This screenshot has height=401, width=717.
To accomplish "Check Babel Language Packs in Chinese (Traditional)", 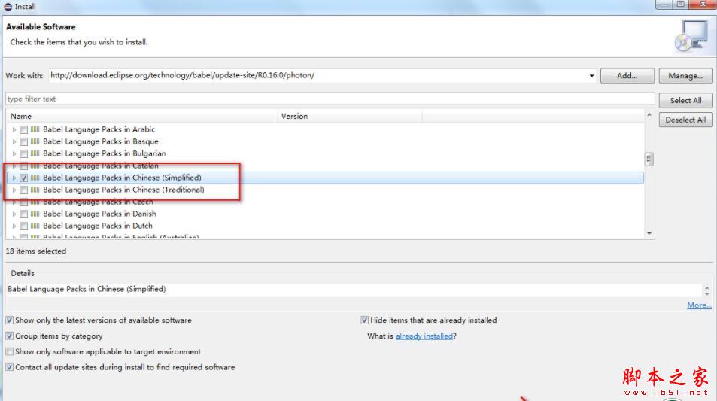I will 24,190.
